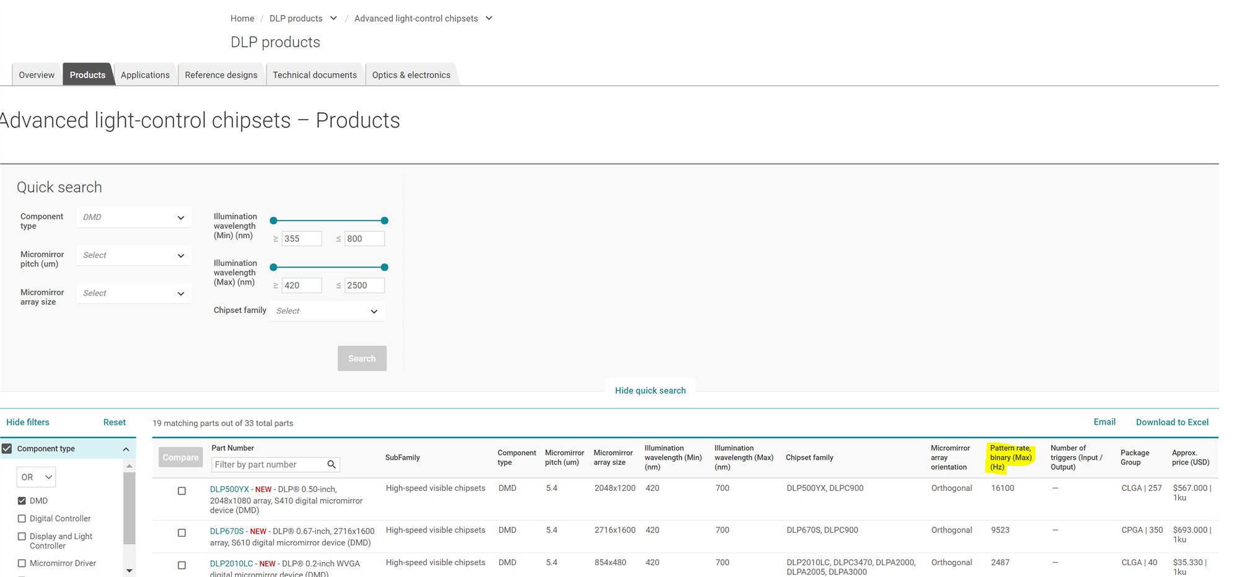Click the Compare button

[180, 457]
